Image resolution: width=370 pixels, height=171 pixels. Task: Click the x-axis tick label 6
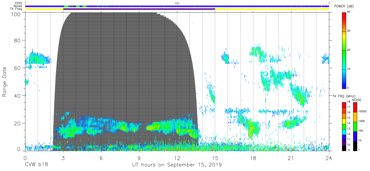coord(101,158)
